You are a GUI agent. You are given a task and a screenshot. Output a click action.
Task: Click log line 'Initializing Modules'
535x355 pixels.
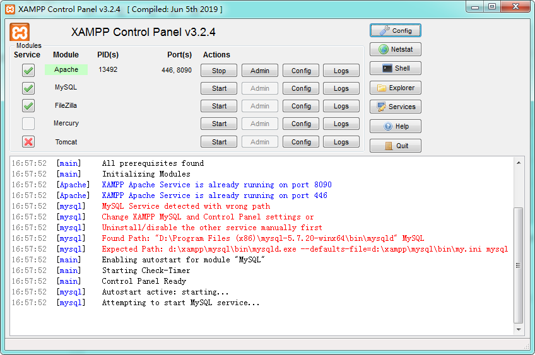[146, 174]
